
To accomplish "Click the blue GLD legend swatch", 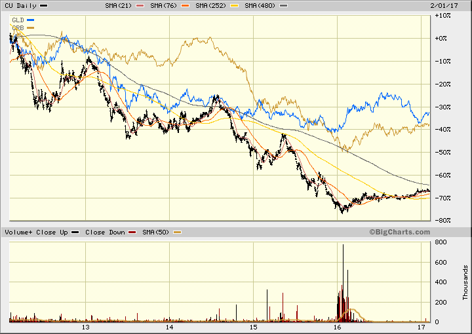I will (30, 20).
